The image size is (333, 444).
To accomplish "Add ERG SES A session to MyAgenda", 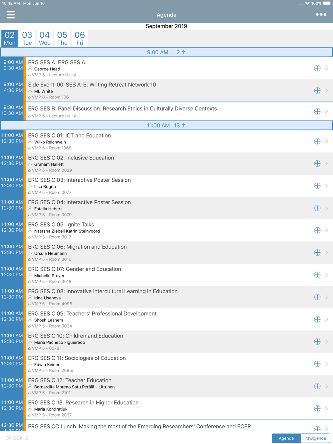I will pyautogui.click(x=317, y=68).
